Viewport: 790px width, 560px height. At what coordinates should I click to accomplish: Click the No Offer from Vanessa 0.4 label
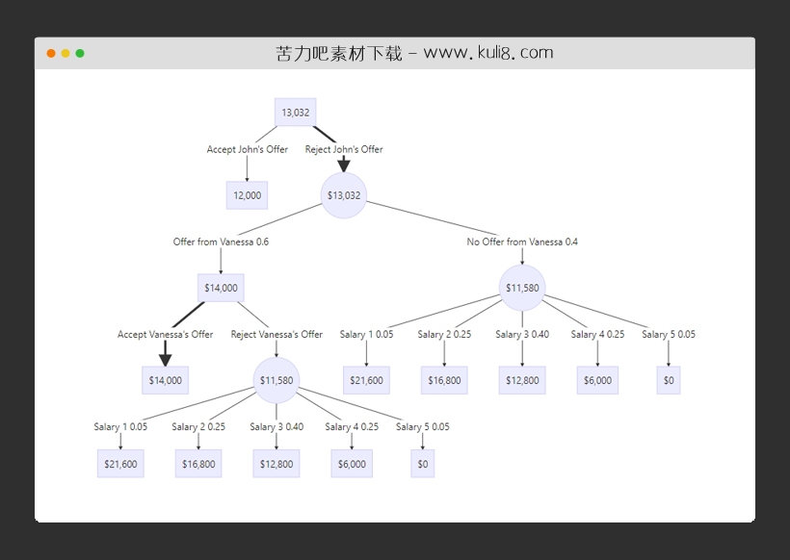pos(522,242)
